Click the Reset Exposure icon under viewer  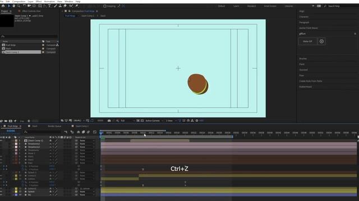(x=197, y=121)
